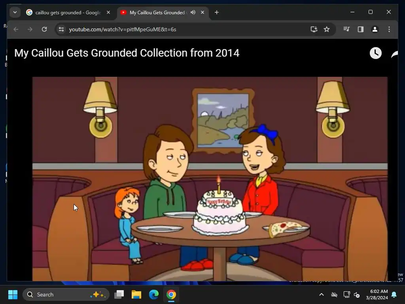The image size is (405, 304).
Task: Maximize the Chrome window
Action: point(370,12)
